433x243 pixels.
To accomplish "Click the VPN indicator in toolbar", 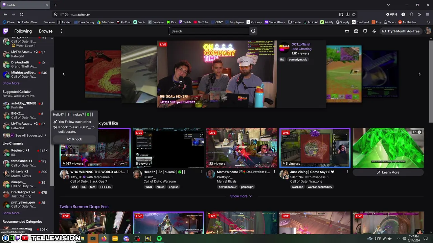I will tap(391, 15).
